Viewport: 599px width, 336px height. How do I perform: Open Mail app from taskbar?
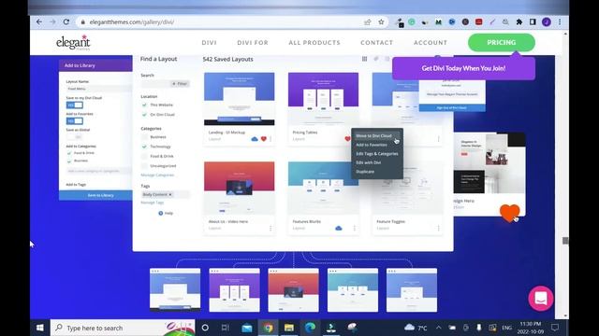tap(247, 328)
